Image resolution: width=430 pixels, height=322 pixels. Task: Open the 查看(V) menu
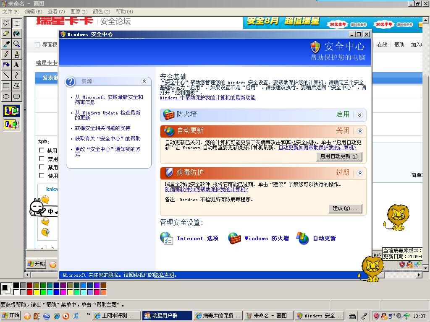[x=56, y=11]
